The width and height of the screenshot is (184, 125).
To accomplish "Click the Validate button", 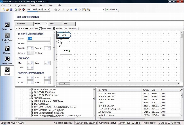I will (112, 9).
